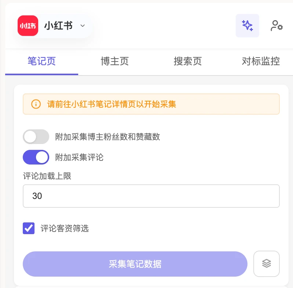Click the 附加采集博主粉丝数和赞藏数 label text
This screenshot has width=293, height=288.
click(x=108, y=137)
